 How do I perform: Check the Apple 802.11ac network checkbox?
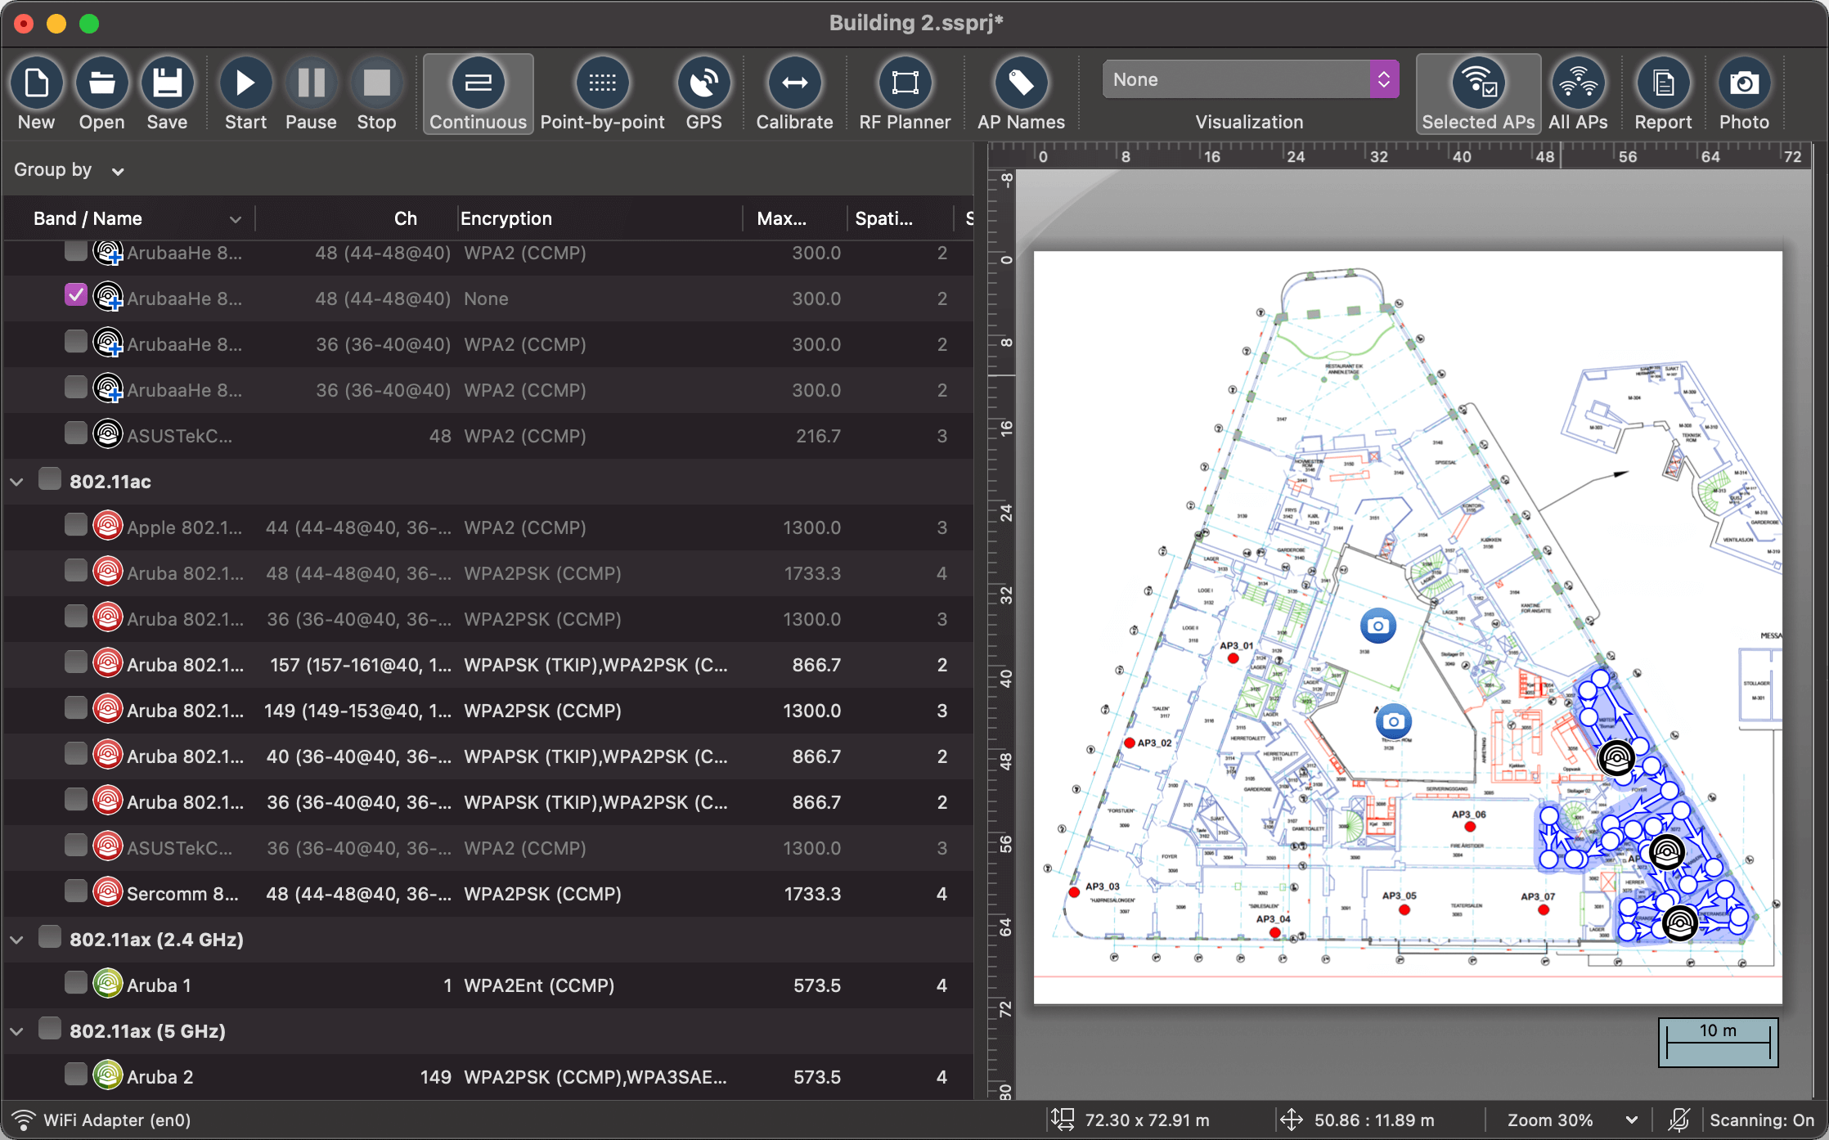click(x=76, y=527)
